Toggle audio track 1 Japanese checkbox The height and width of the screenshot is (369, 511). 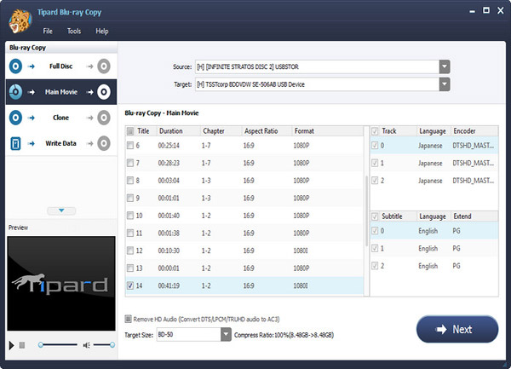[376, 163]
